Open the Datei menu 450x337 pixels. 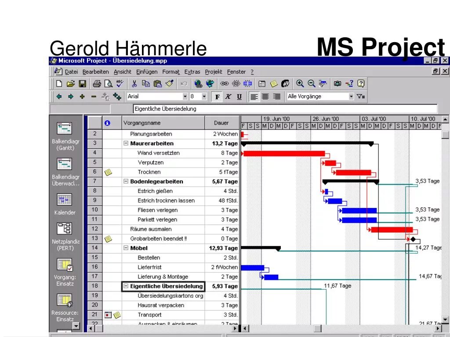pos(71,72)
